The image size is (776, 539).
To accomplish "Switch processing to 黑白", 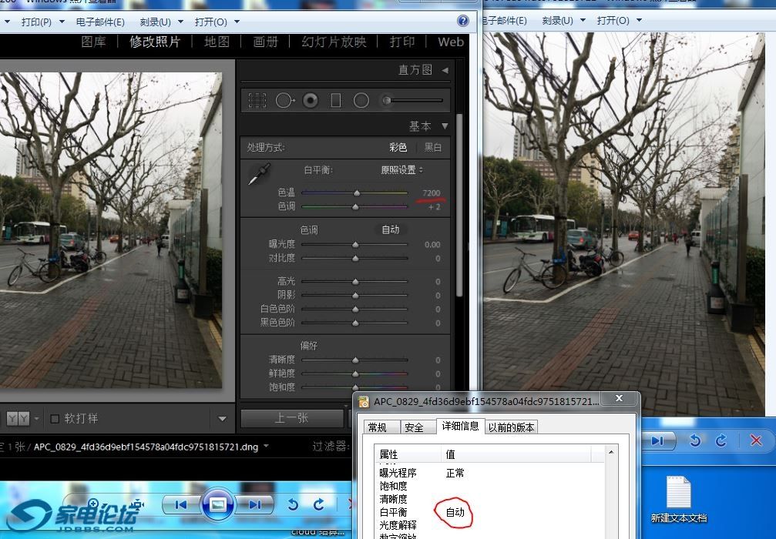I will pos(433,147).
